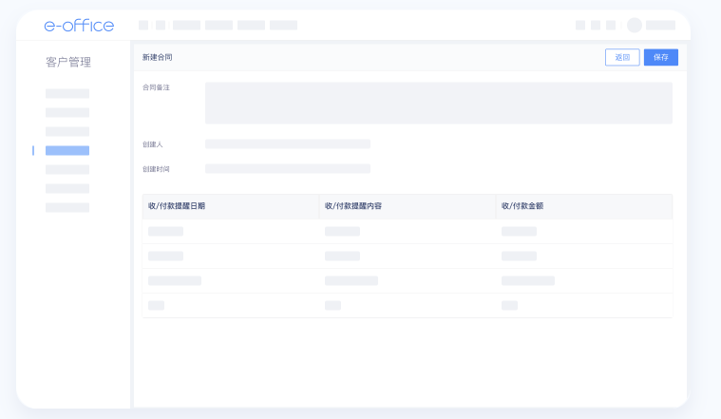
Task: Click the round user avatar in top bar
Action: coord(635,26)
